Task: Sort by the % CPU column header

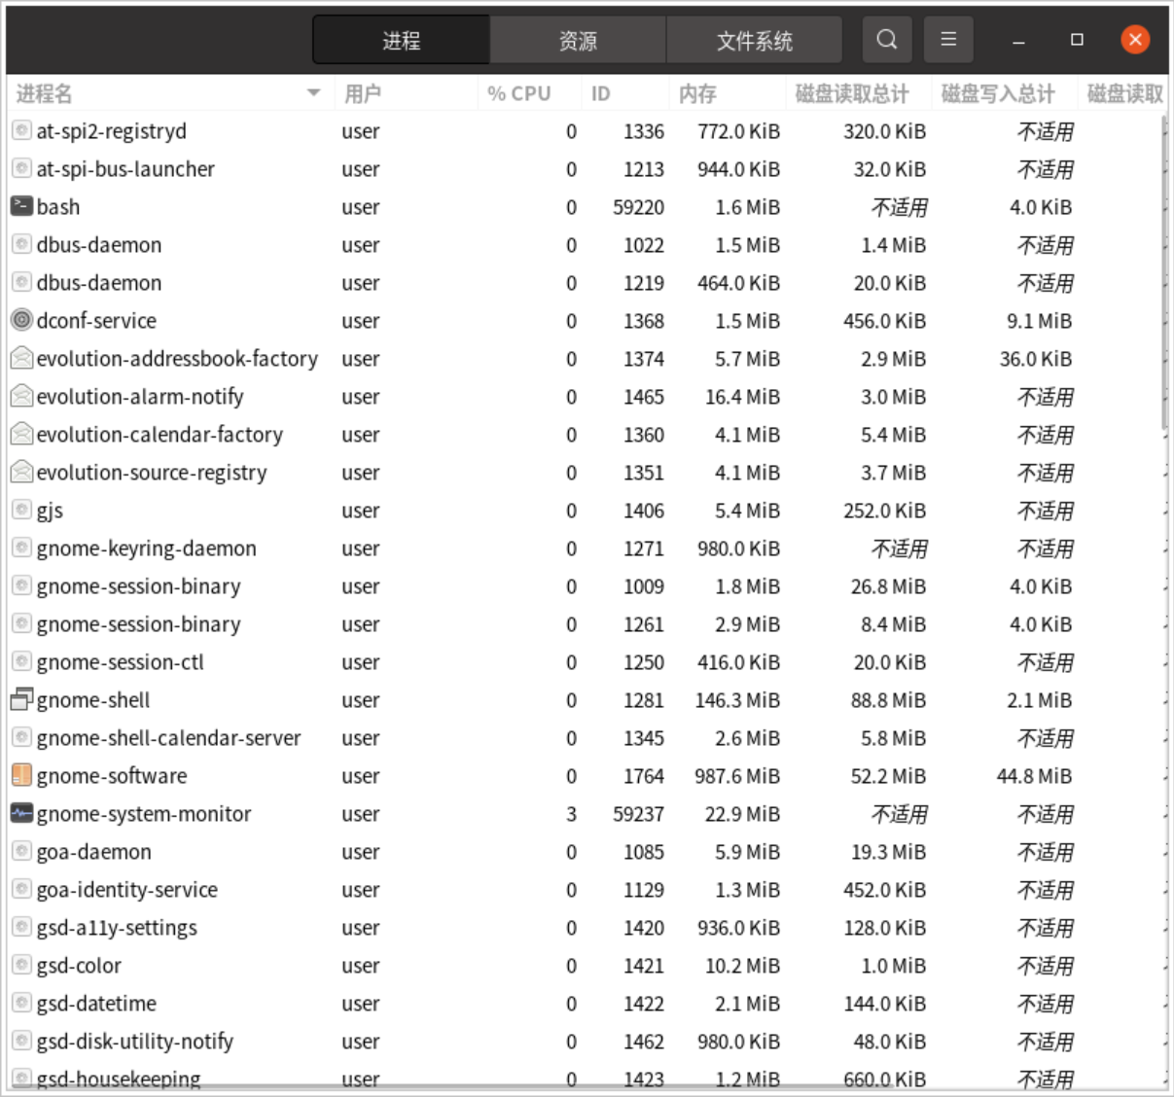Action: 529,93
